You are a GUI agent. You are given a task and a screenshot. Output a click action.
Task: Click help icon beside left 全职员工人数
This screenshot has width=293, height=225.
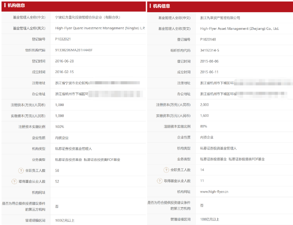click(x=21, y=170)
